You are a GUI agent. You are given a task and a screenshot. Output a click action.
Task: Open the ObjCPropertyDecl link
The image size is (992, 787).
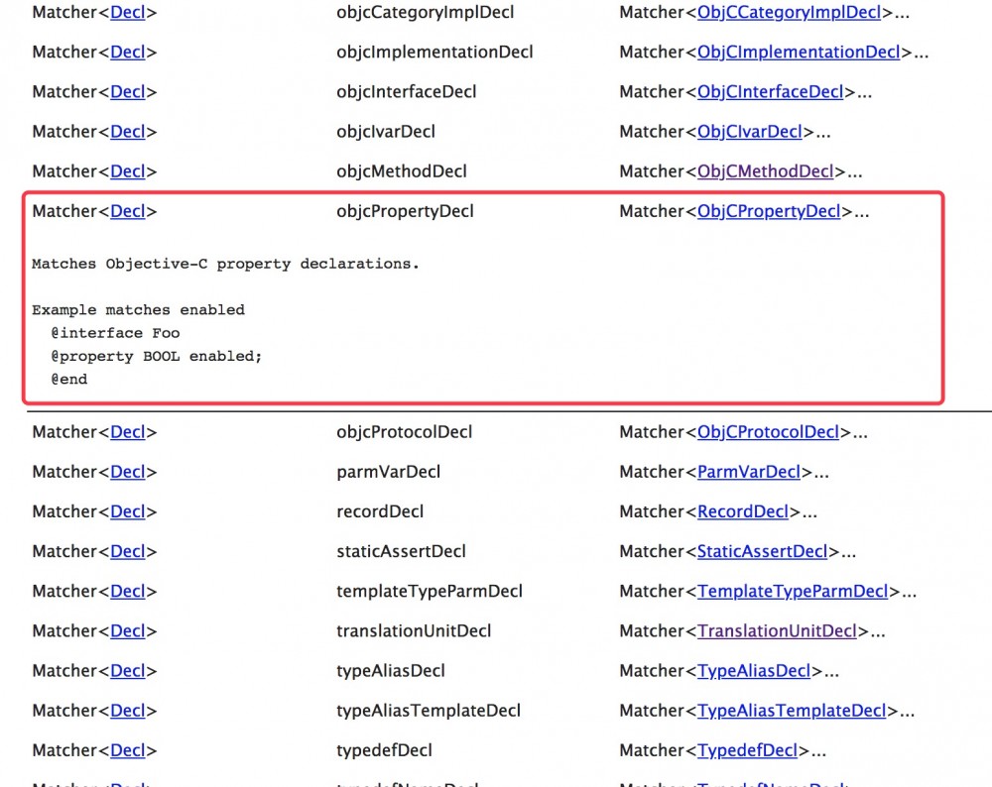tap(769, 212)
